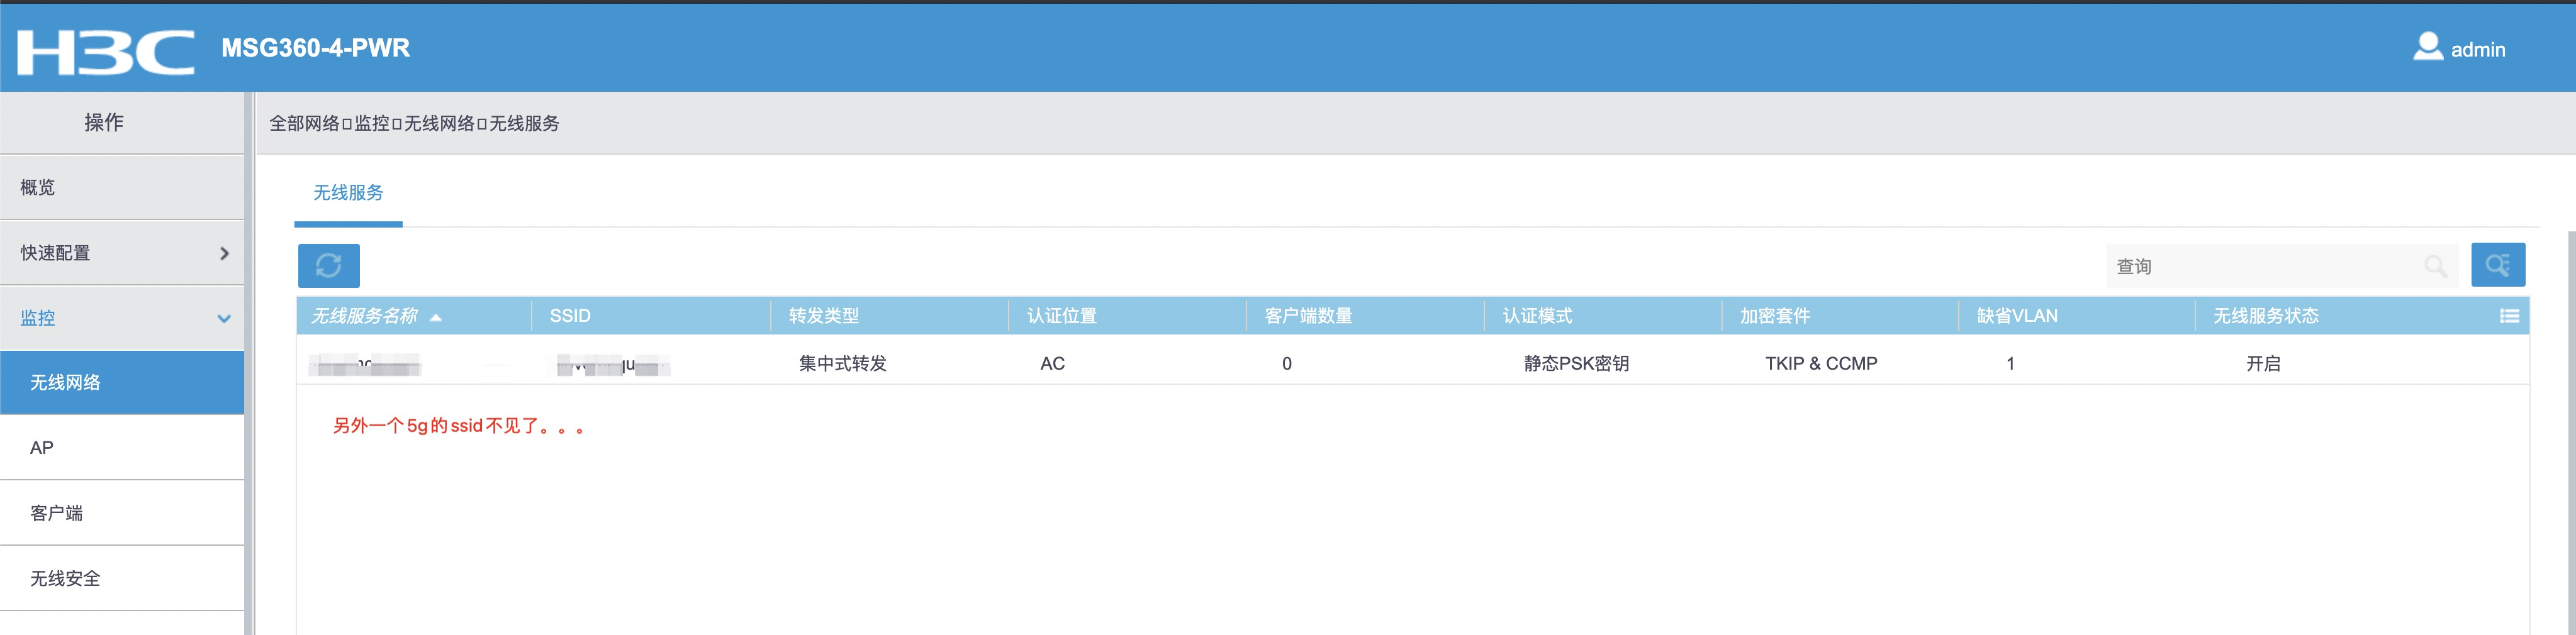Collapse the 监控 menu chevron
The width and height of the screenshot is (2576, 635).
tap(224, 319)
